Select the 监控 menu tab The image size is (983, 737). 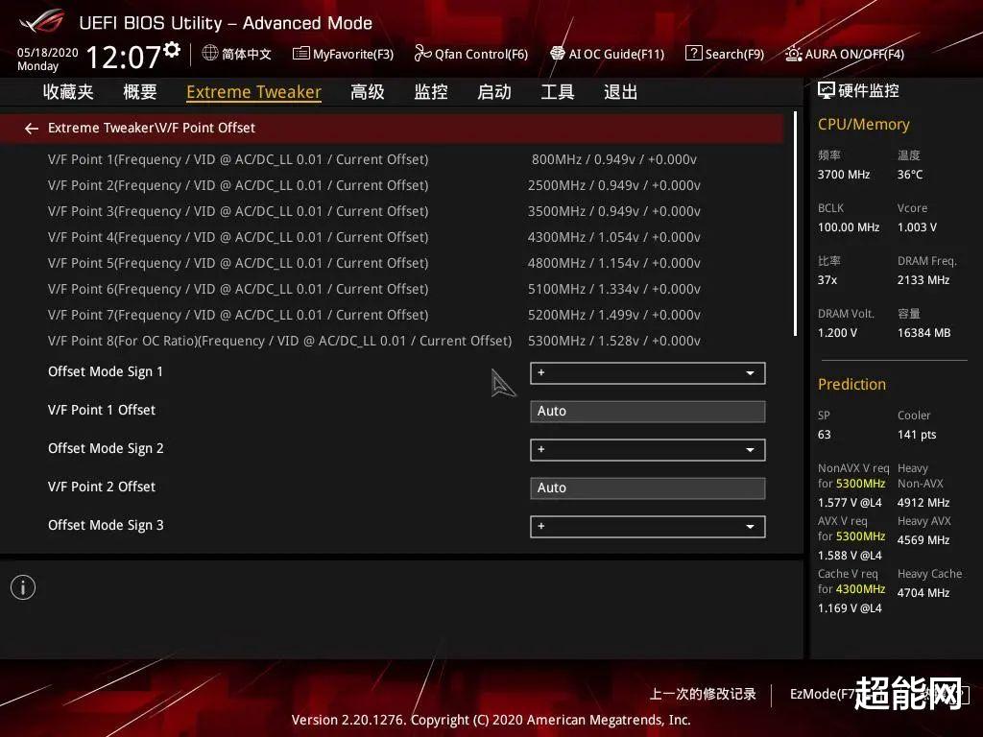(430, 91)
